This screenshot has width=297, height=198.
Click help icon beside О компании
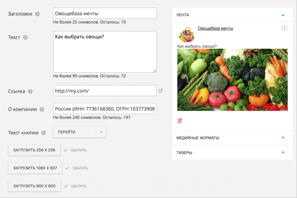pyautogui.click(x=42, y=110)
